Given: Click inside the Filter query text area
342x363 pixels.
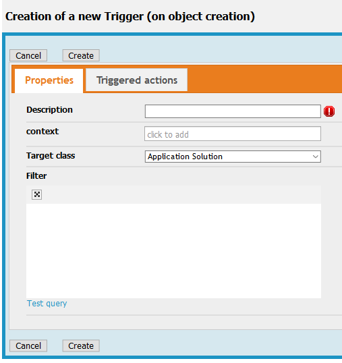Looking at the screenshot, I should pos(173,251).
